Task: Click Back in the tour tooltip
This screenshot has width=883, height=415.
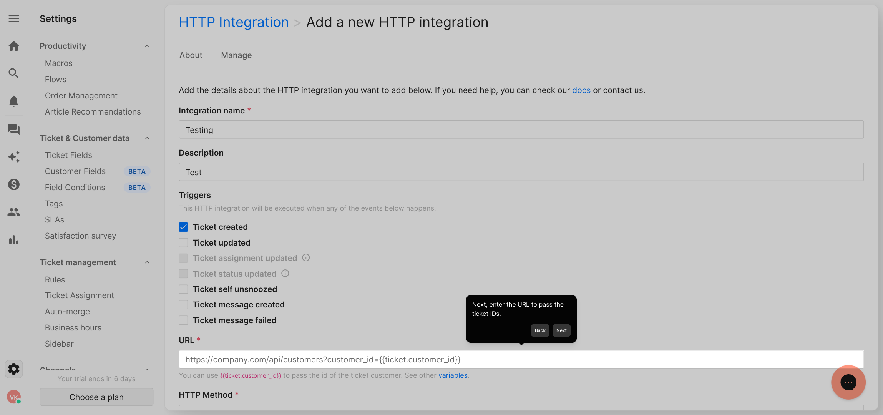Action: tap(540, 330)
